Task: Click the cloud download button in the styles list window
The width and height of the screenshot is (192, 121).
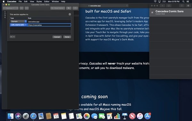Action: tap(169, 6)
